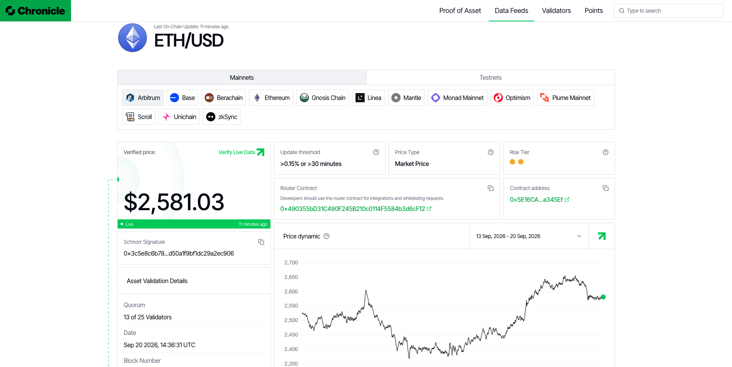Show Price dynamic help info

click(x=326, y=236)
